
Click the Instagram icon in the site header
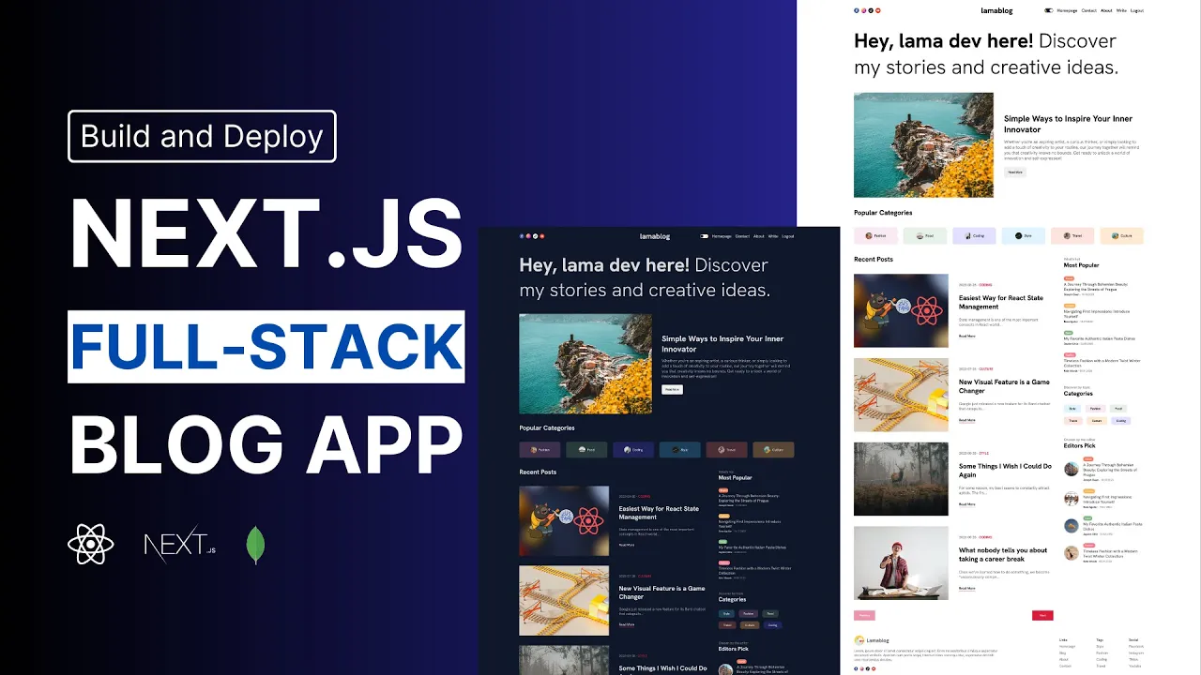tap(863, 10)
